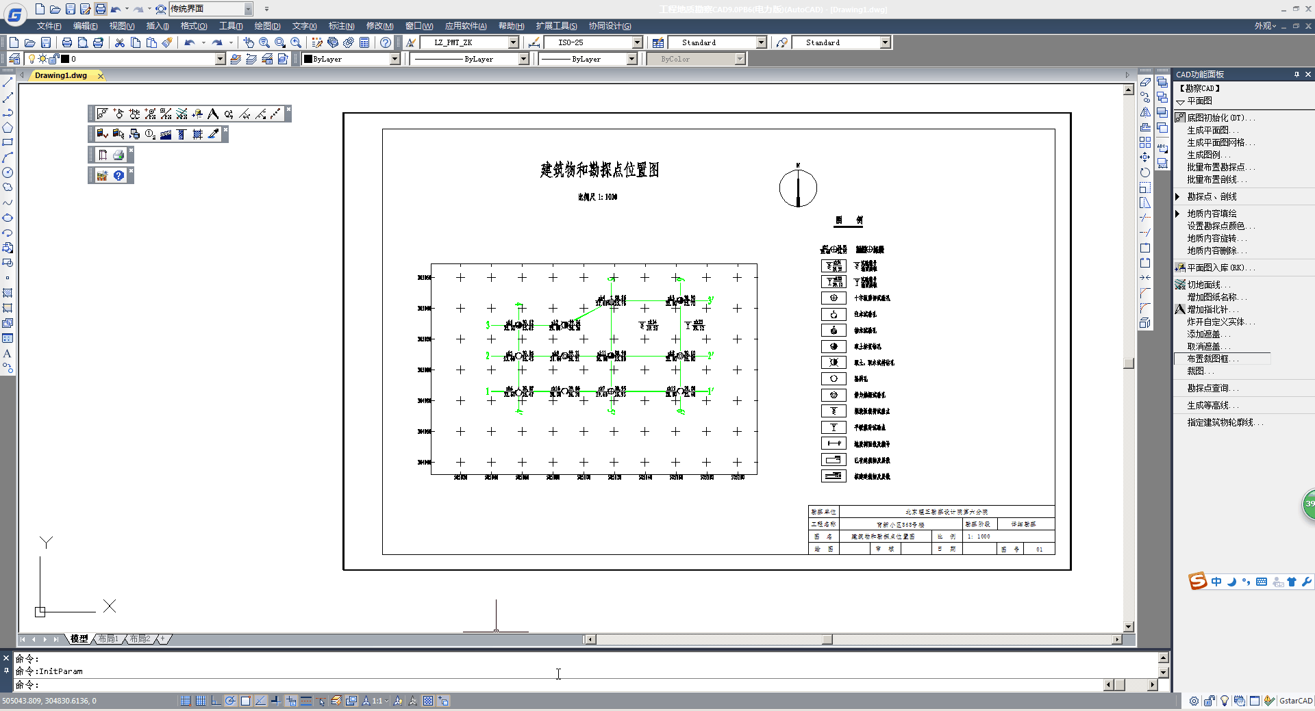Toggle Polar tracking in status bar
1315x711 pixels.
point(231,701)
